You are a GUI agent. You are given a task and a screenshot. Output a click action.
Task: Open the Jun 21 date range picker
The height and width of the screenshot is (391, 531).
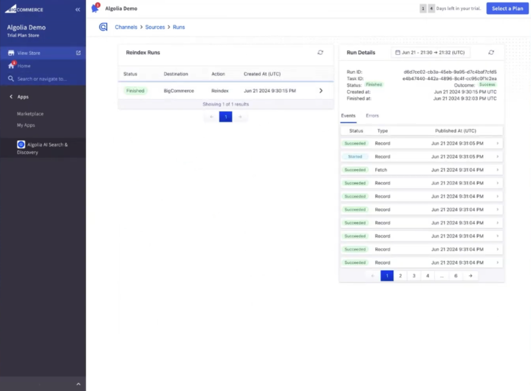(430, 52)
